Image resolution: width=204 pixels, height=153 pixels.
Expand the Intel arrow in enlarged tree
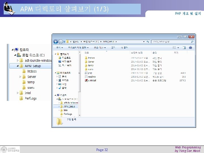click(x=18, y=93)
